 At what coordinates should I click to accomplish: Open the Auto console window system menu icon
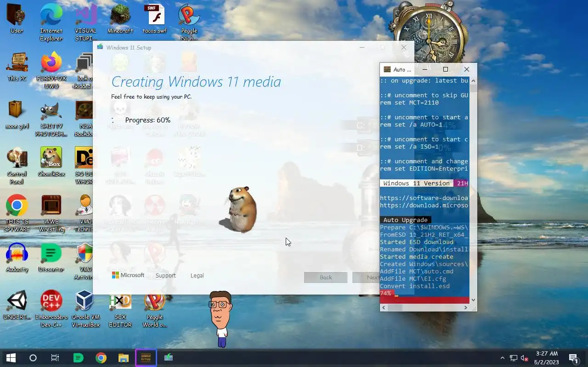coord(387,70)
